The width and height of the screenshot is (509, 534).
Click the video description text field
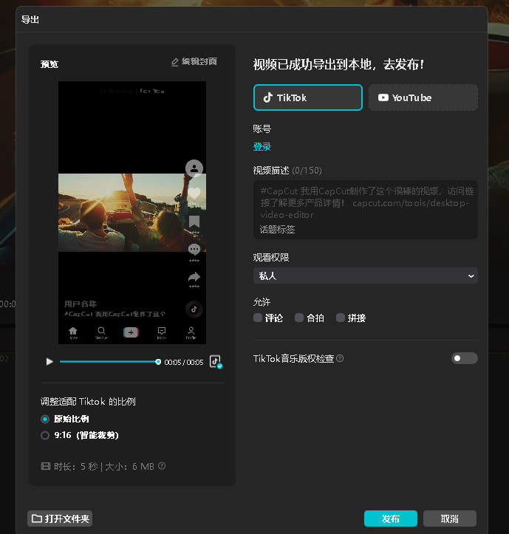[365, 210]
